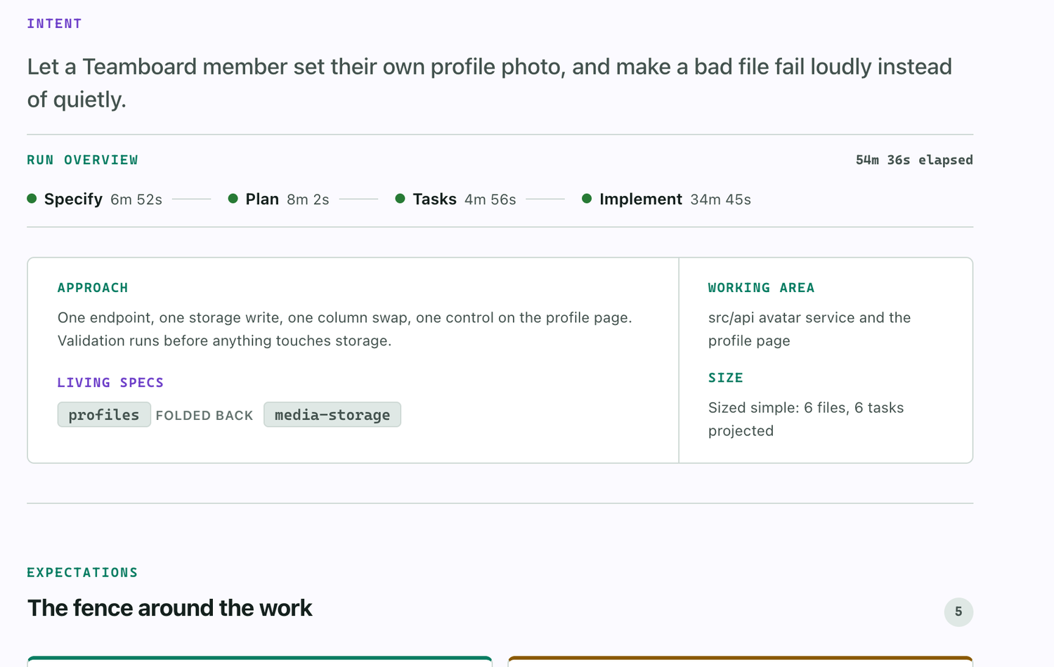Click the '54m 36s elapsed' timer text
The image size is (1054, 667).
(914, 160)
